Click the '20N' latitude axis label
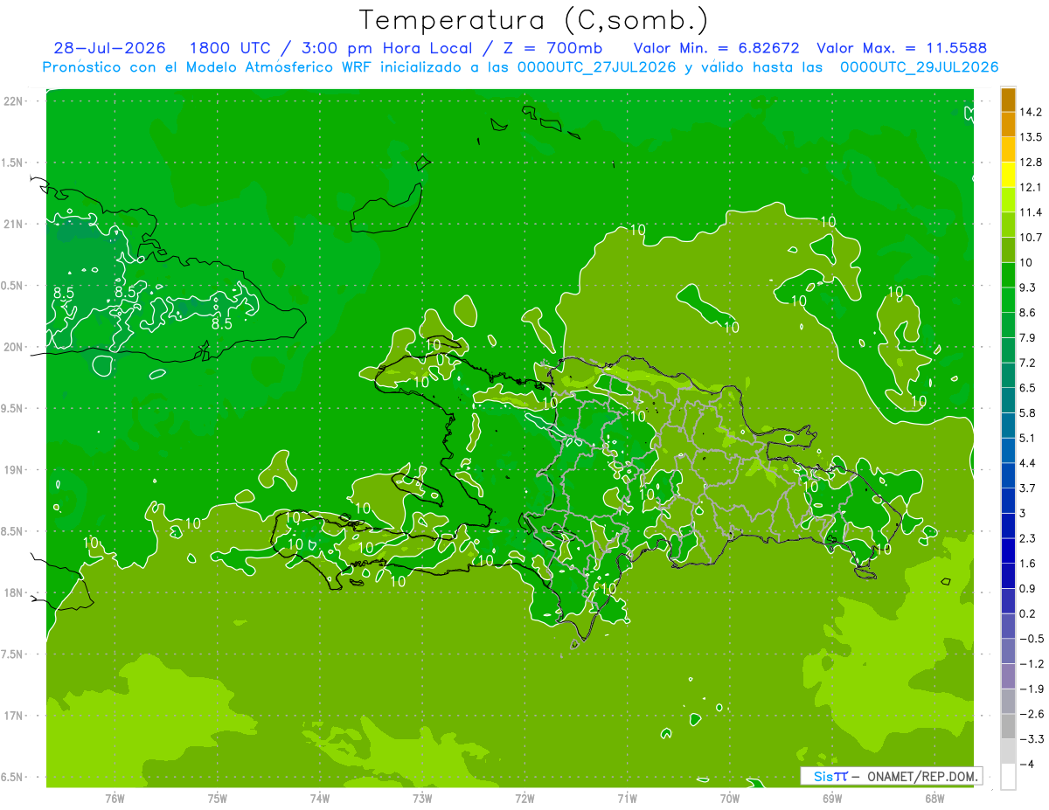The image size is (1049, 810). tap(12, 347)
